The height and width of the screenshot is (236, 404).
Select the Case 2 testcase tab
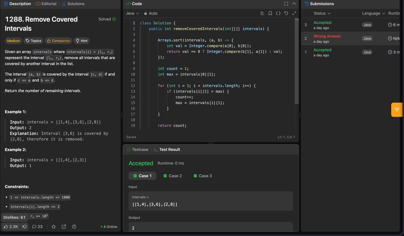coord(172,175)
